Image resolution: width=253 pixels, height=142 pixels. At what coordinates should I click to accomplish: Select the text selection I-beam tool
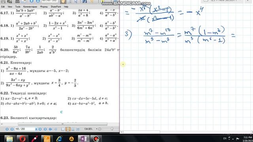click(70, 2)
